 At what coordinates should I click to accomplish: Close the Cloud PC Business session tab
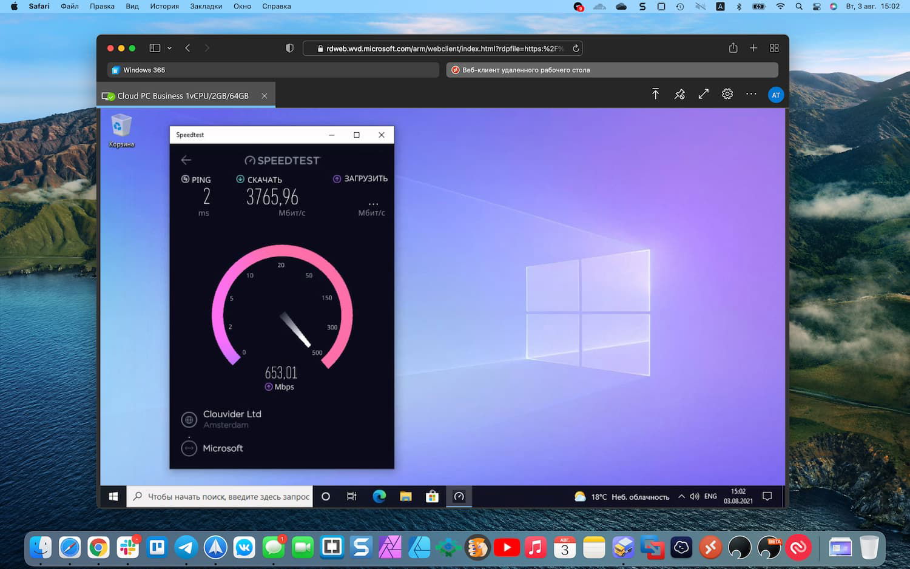click(265, 96)
